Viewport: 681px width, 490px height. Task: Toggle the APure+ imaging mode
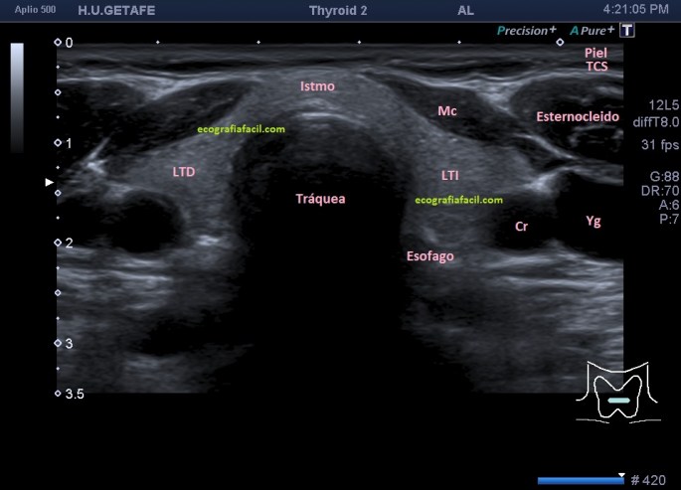click(593, 30)
